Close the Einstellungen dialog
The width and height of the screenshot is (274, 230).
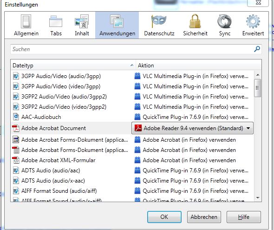pos(258,3)
